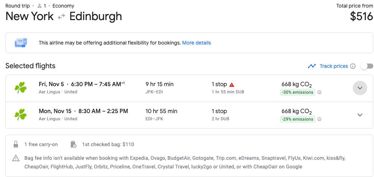Click the Track prices label
Viewport: 374px width, 177px height.
334,66
